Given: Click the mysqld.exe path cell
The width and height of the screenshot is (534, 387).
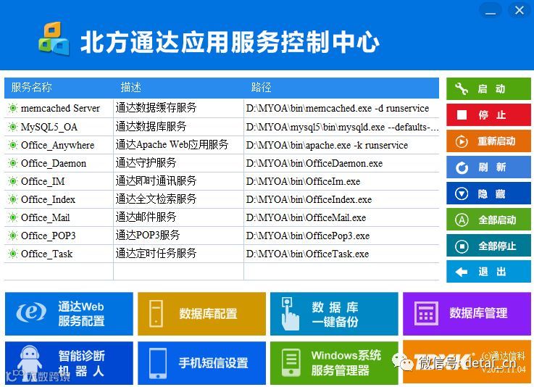Looking at the screenshot, I should 341,127.
